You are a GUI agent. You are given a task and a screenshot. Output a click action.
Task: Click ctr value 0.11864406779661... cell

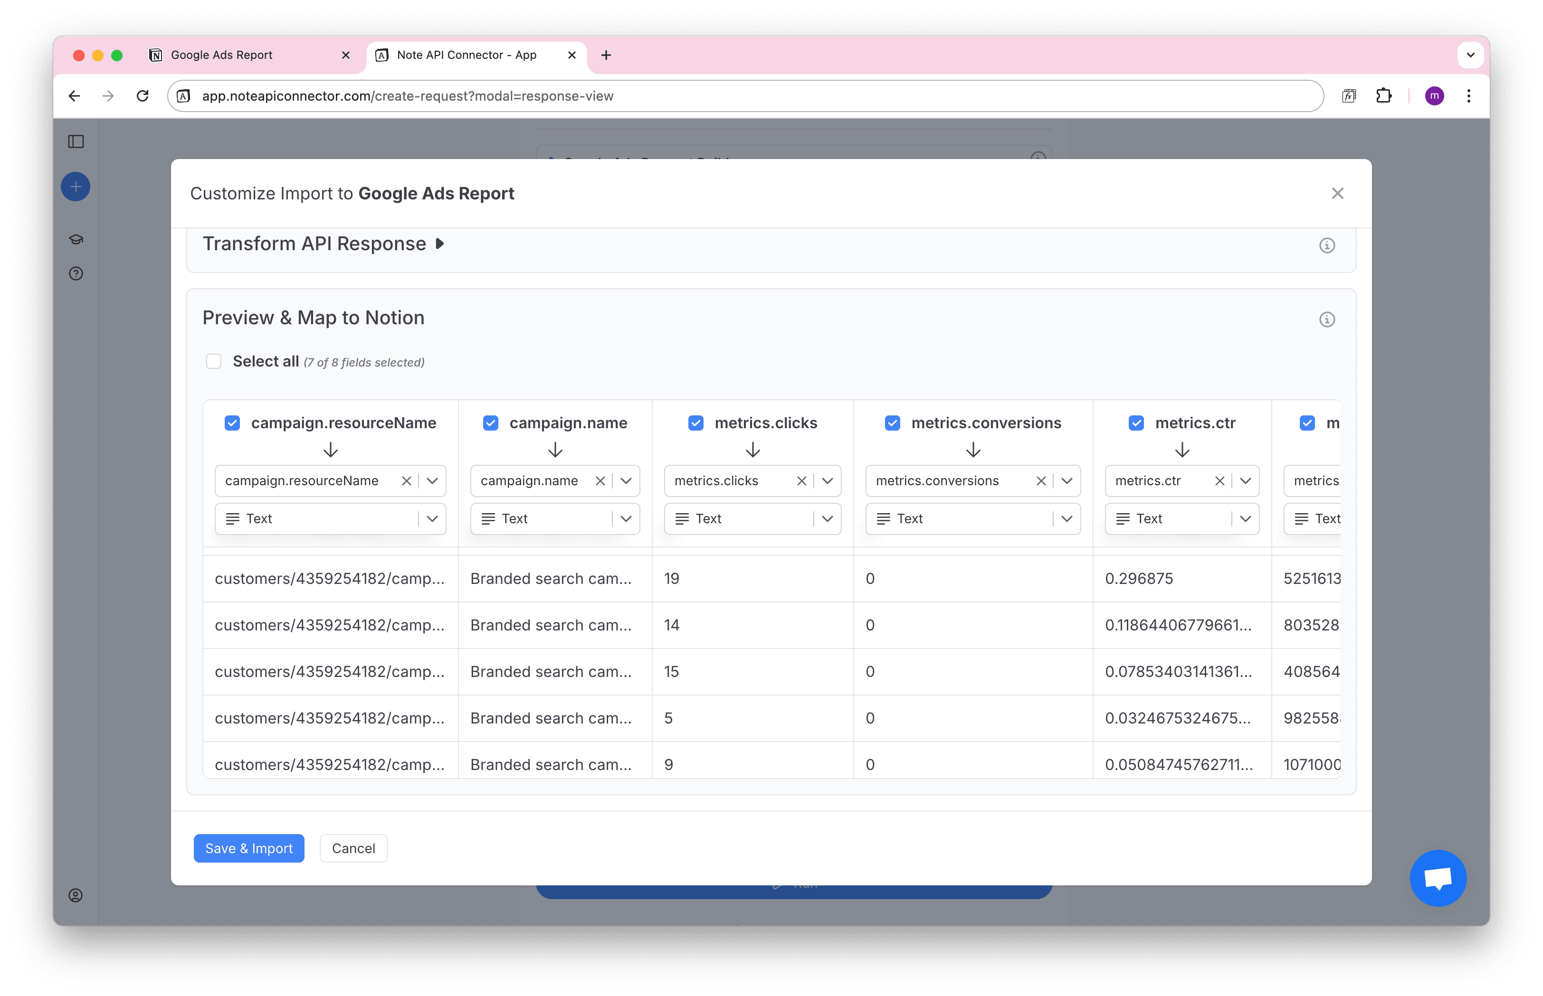point(1182,626)
